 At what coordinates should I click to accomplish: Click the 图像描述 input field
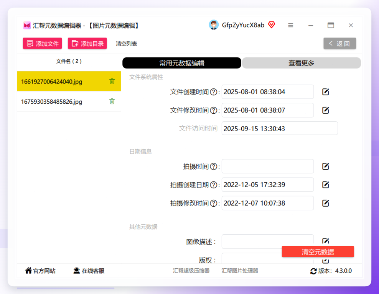coord(268,242)
